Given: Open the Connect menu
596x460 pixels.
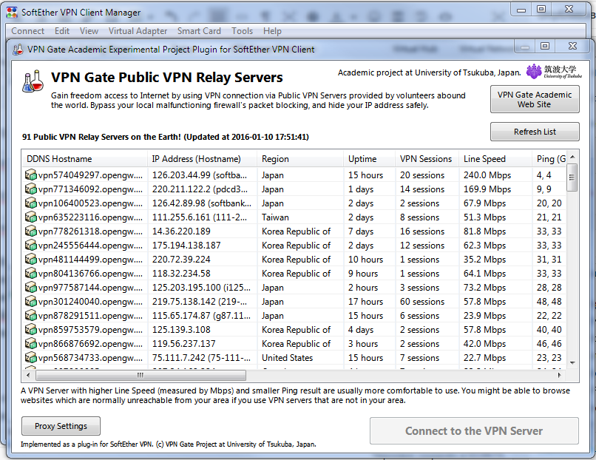Looking at the screenshot, I should 28,31.
